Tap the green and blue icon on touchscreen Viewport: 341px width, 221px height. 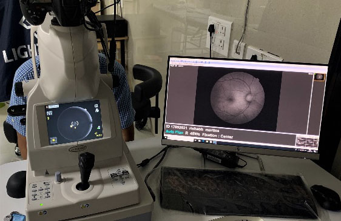coord(98,128)
